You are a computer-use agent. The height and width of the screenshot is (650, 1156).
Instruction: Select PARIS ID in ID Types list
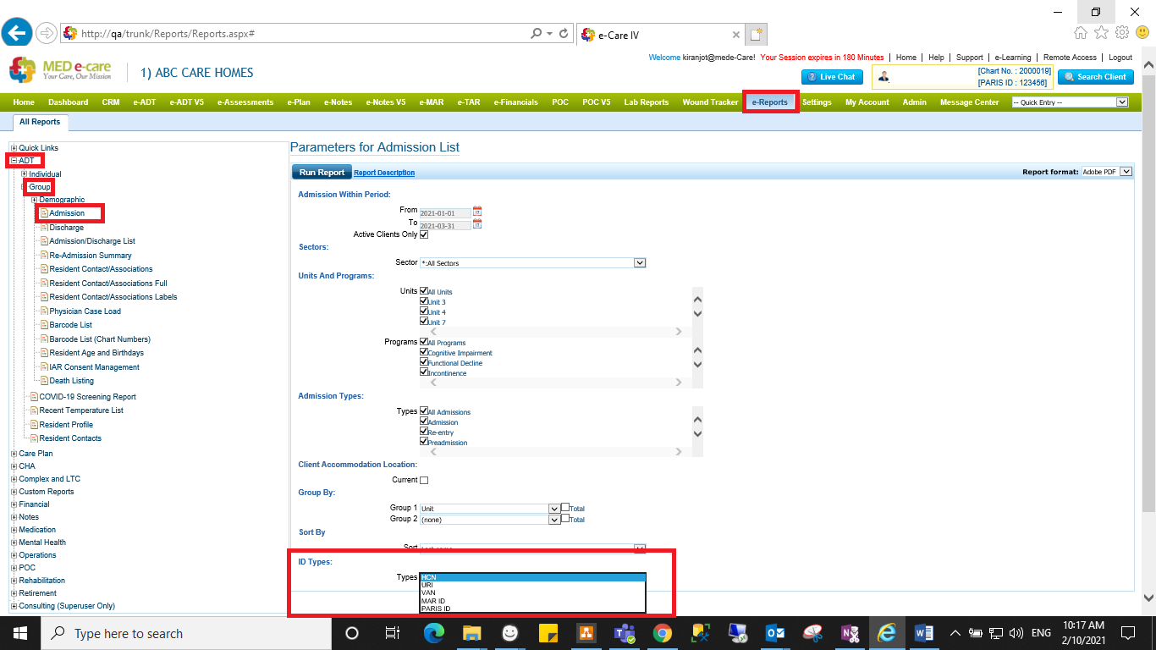pos(436,609)
